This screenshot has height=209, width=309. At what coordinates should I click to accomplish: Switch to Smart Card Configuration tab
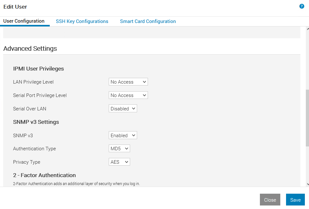[148, 21]
